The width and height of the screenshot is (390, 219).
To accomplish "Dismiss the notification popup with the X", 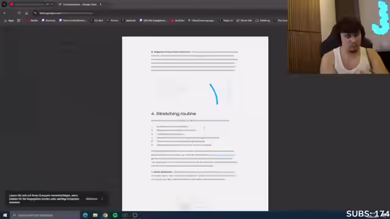I will pyautogui.click(x=102, y=199).
